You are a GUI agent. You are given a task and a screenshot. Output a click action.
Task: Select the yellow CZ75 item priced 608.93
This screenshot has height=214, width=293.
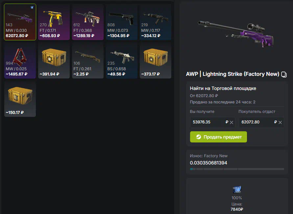coord(54,22)
